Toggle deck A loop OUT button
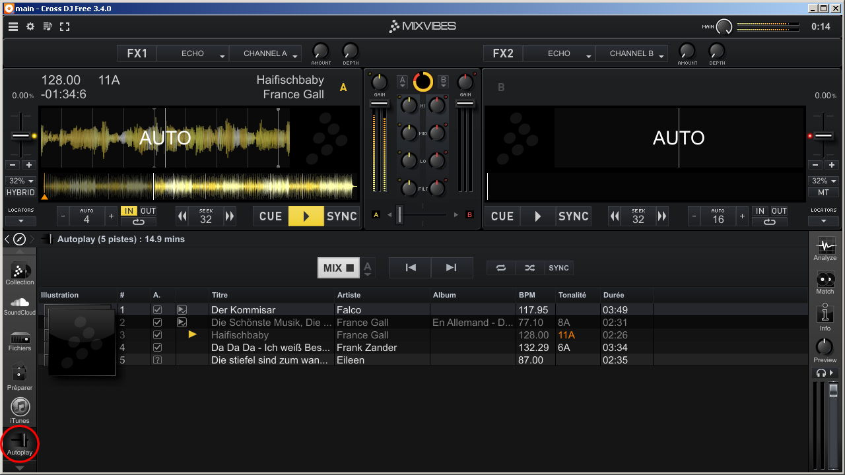845x475 pixels. coord(148,211)
